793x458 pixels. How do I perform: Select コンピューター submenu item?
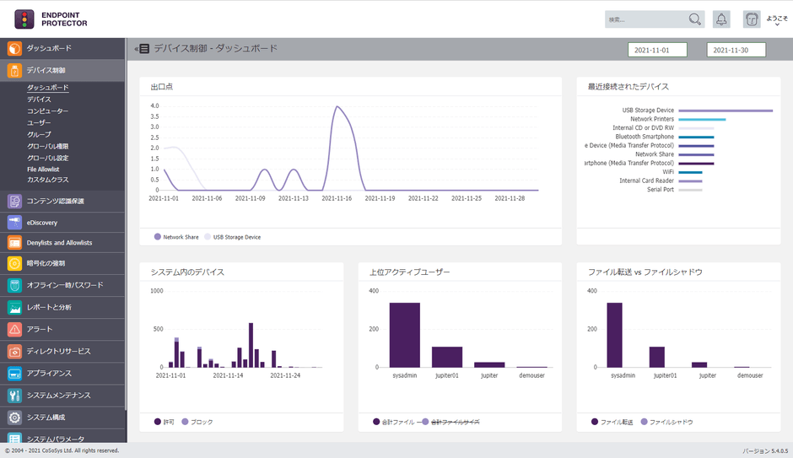(47, 111)
